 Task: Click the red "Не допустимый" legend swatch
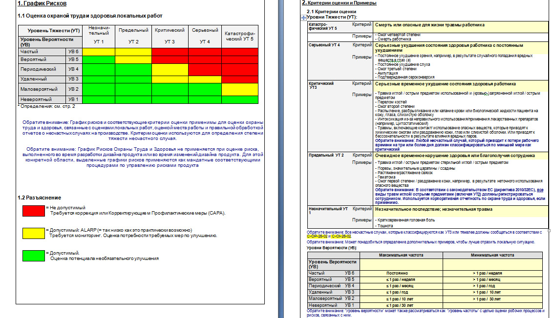coord(34,211)
